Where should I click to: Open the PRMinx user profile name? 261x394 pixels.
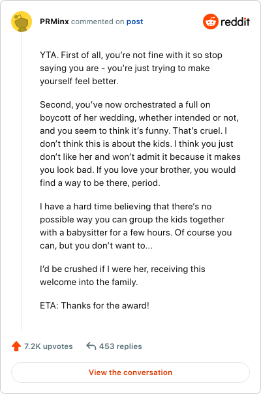click(54, 22)
